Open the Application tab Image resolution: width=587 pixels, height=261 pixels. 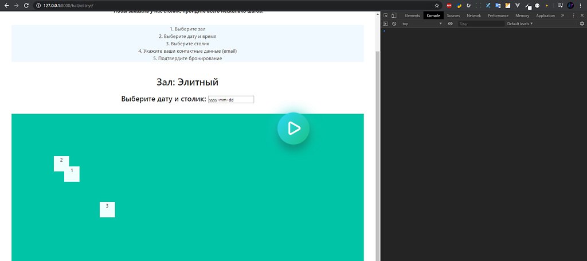(546, 15)
